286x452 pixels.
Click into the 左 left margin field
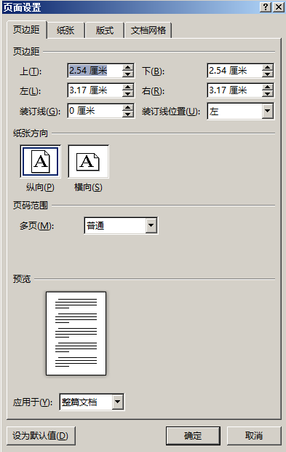95,90
